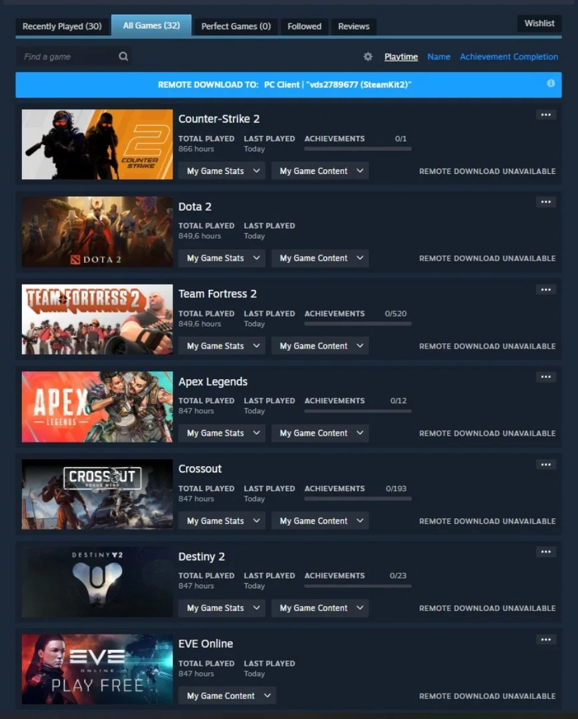Expand My Game Content for Dota 2
Screen dimensions: 578x719
tap(320, 258)
